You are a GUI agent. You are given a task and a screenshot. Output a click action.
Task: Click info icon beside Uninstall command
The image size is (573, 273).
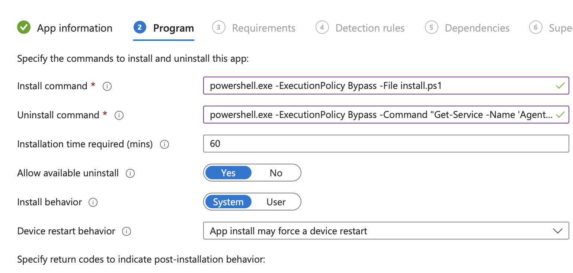pos(119,115)
